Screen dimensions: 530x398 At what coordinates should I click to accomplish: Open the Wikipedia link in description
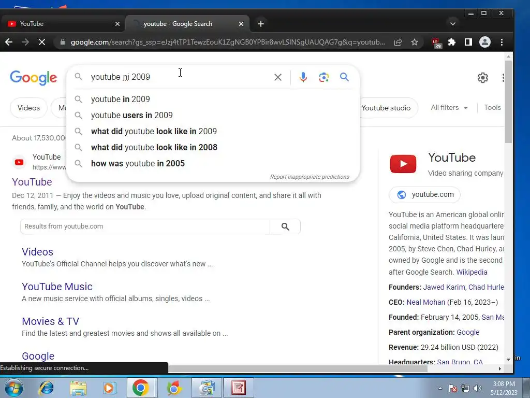pos(472,272)
